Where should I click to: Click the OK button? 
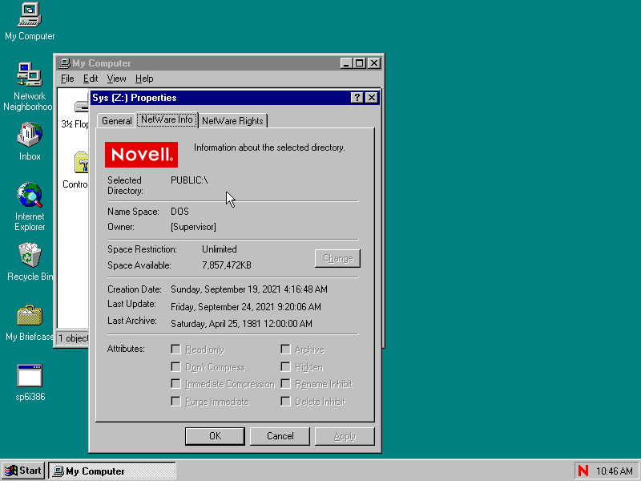click(x=215, y=436)
